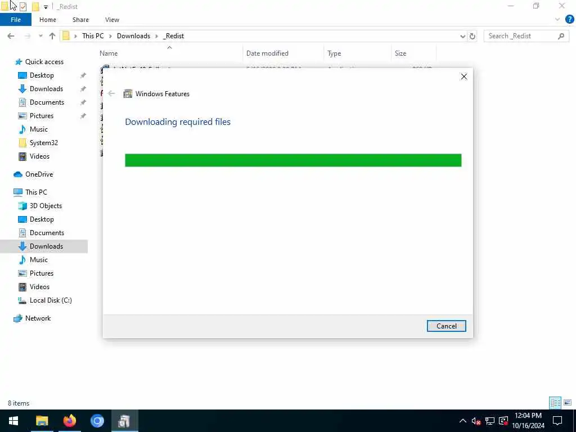This screenshot has width=576, height=432.
Task: Open the System32 folder shortcut
Action: tap(43, 143)
